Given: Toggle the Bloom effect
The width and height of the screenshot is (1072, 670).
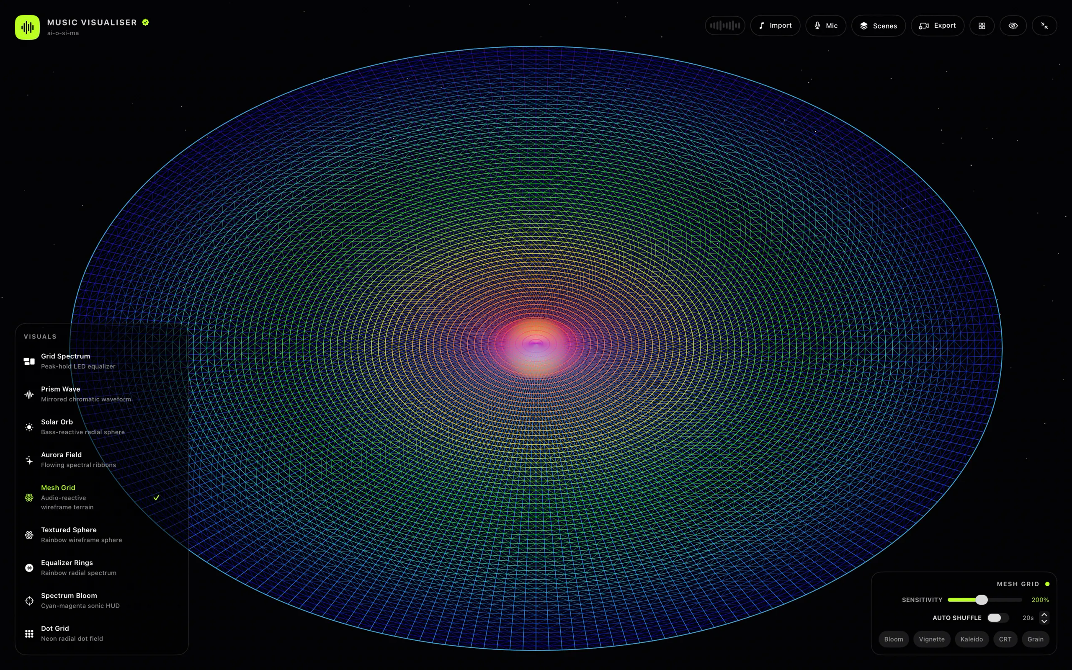Looking at the screenshot, I should [893, 639].
